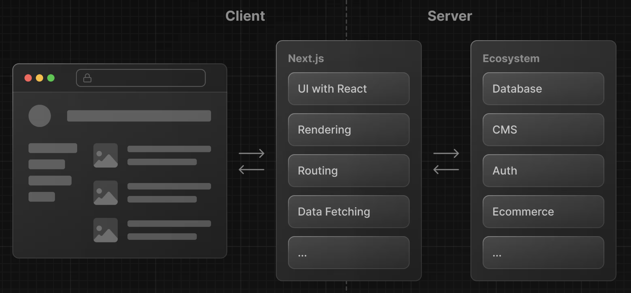This screenshot has width=631, height=293.
Task: Click the padlock icon in the address bar
Action: tap(87, 78)
